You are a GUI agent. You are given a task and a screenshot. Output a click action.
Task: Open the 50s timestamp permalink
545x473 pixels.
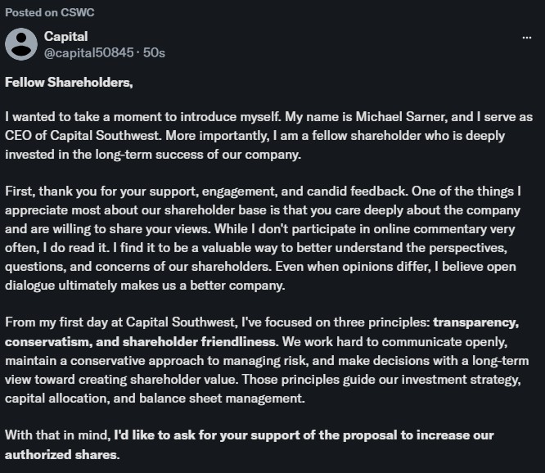point(154,53)
